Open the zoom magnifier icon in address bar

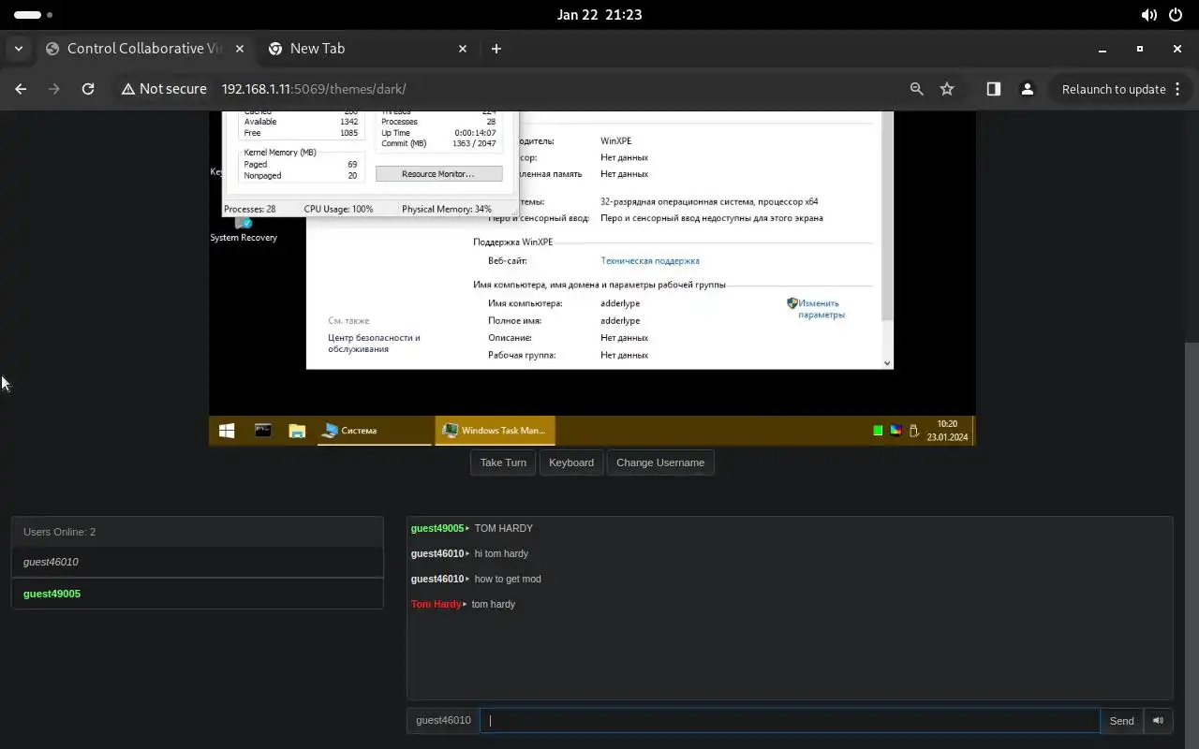pos(917,89)
